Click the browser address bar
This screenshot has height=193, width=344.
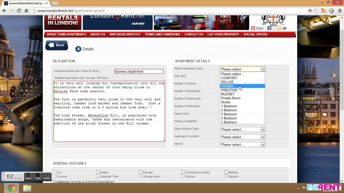click(x=172, y=11)
